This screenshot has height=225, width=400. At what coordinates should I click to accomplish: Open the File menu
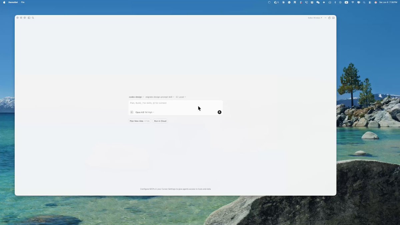23,2
